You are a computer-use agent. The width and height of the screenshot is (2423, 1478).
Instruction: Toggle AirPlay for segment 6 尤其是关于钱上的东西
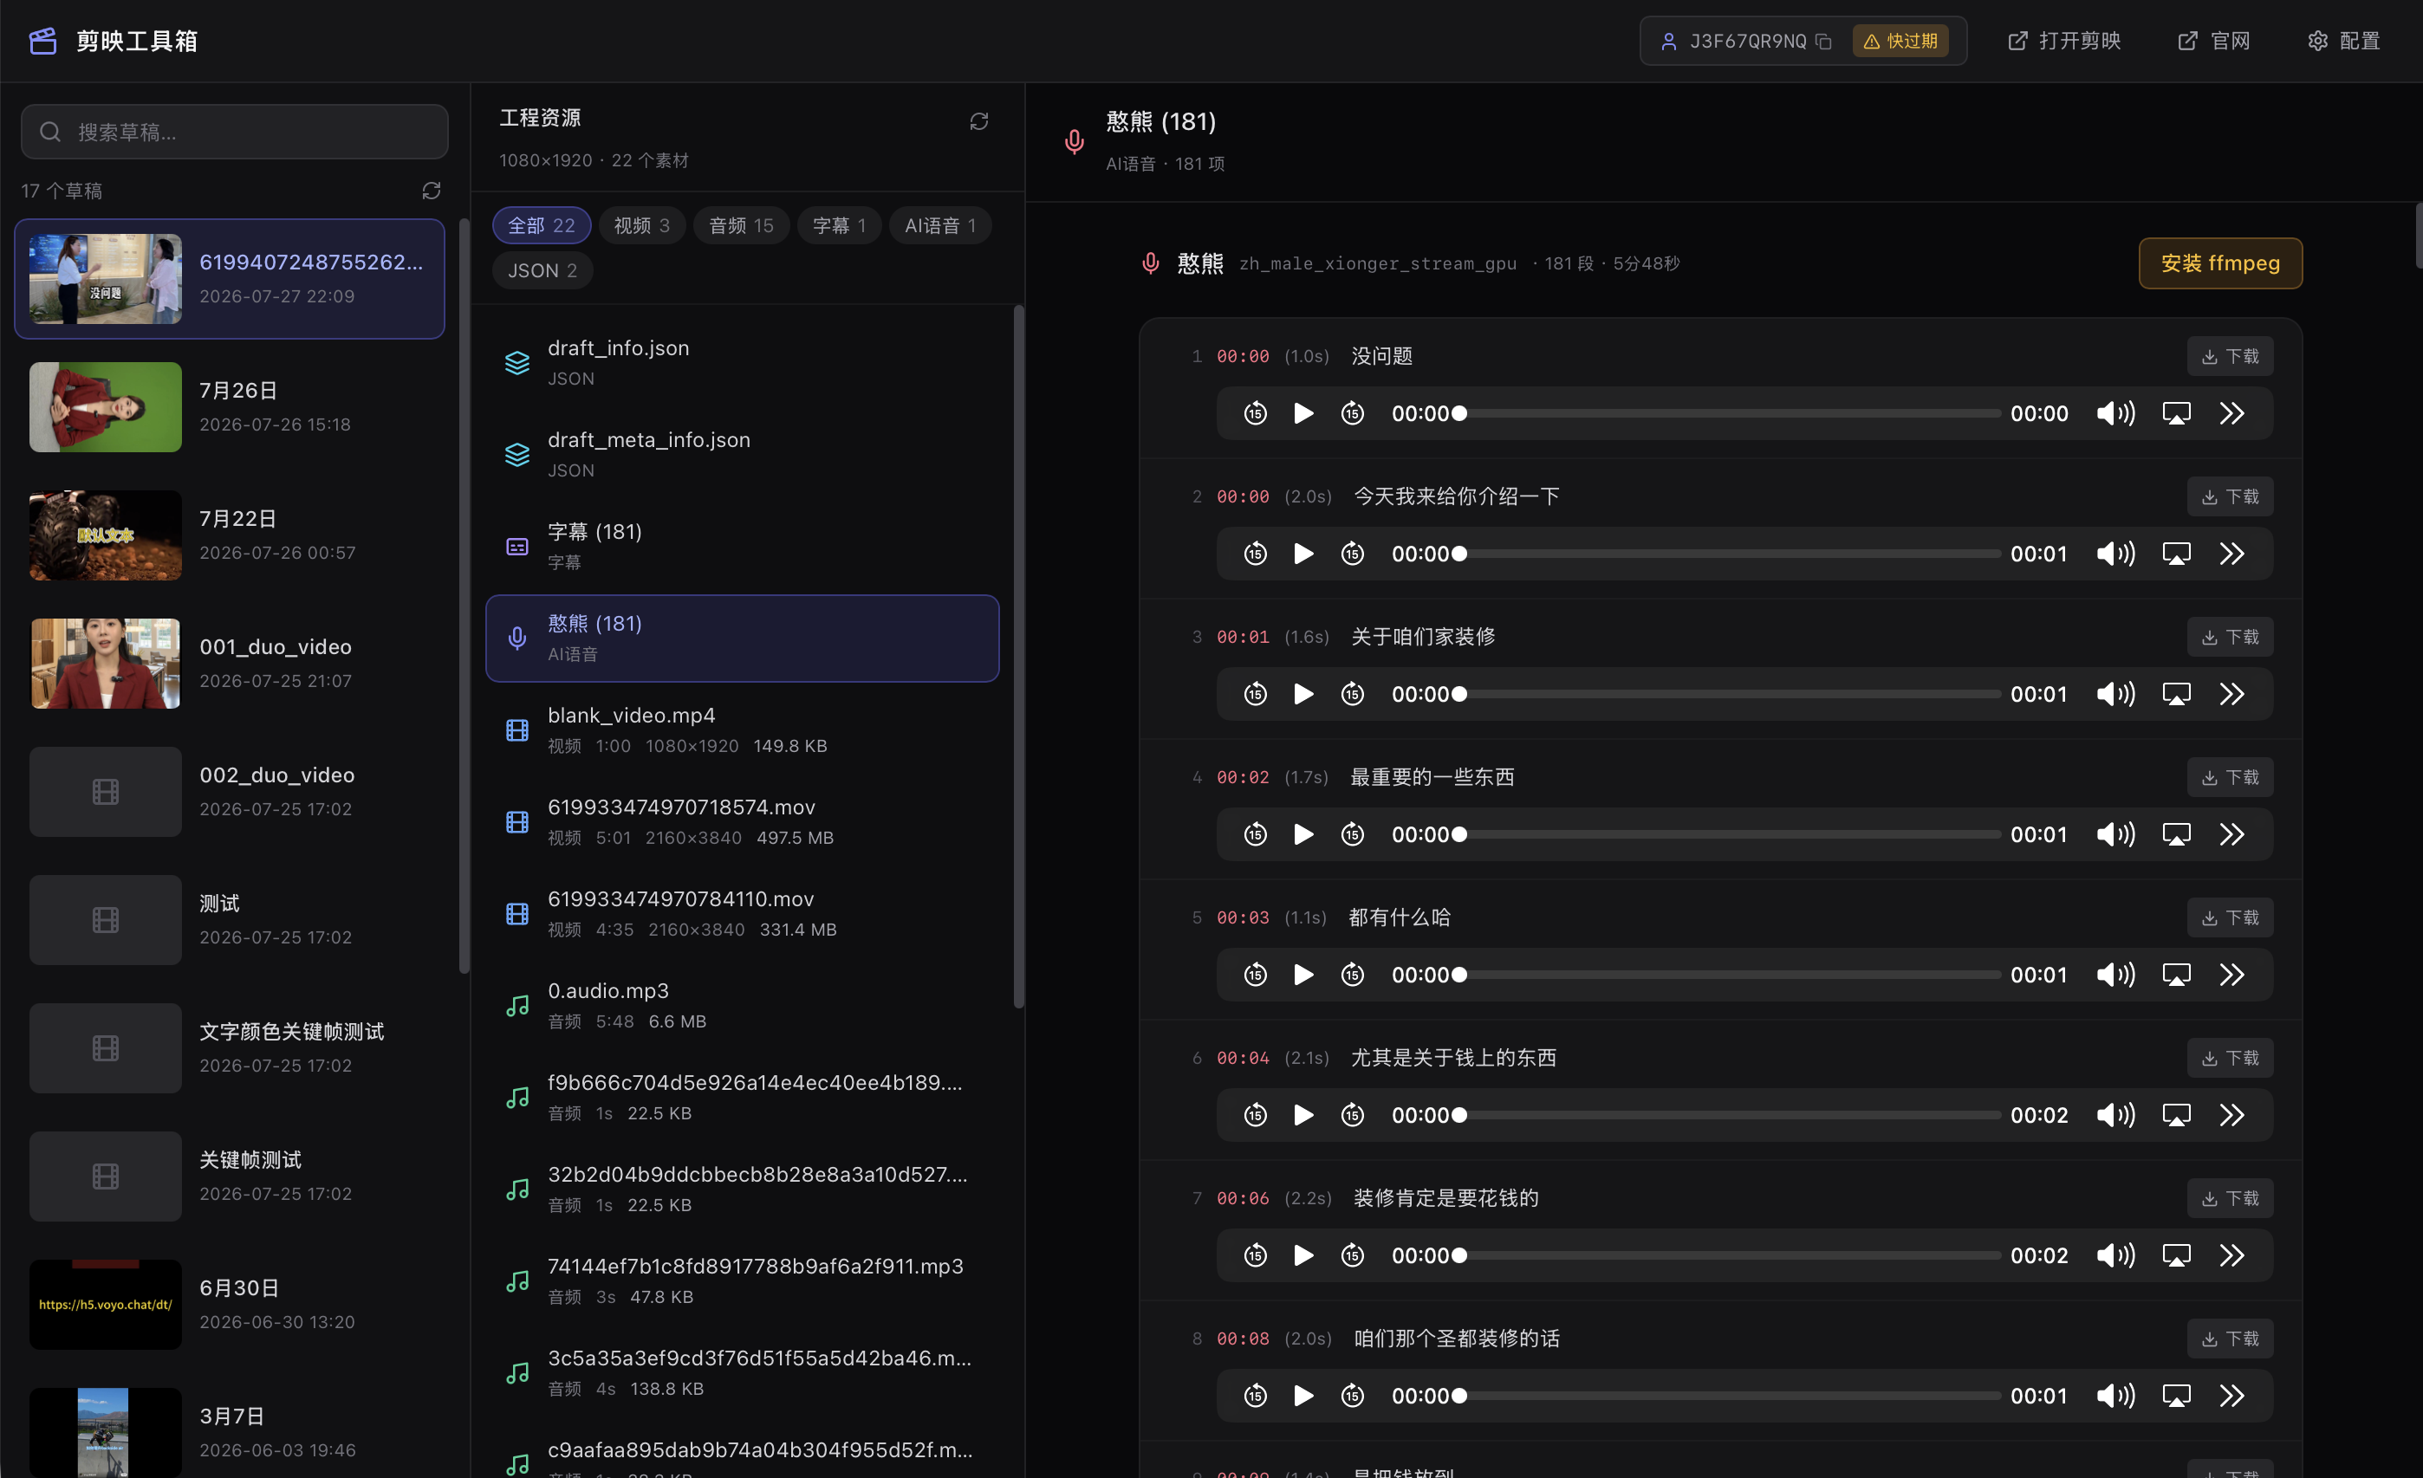click(2176, 1115)
